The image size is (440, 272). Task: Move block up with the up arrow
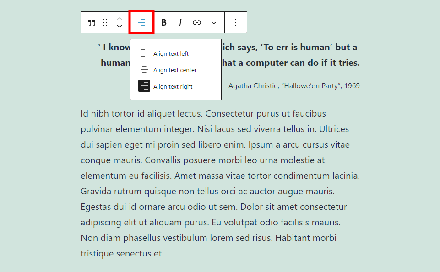120,19
